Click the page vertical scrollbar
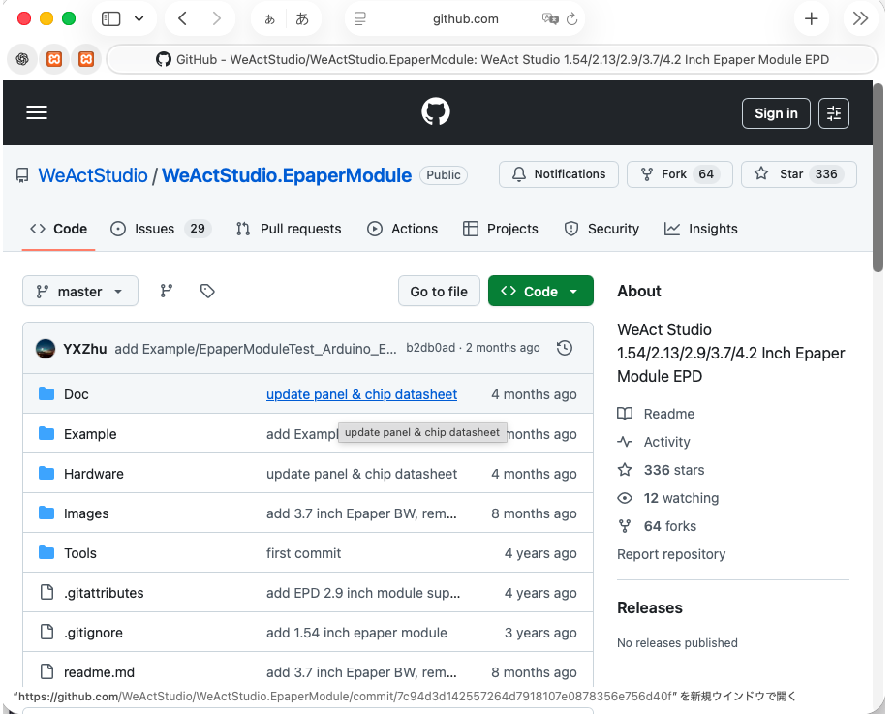Viewport: 894px width, 715px height. pyautogui.click(x=879, y=178)
